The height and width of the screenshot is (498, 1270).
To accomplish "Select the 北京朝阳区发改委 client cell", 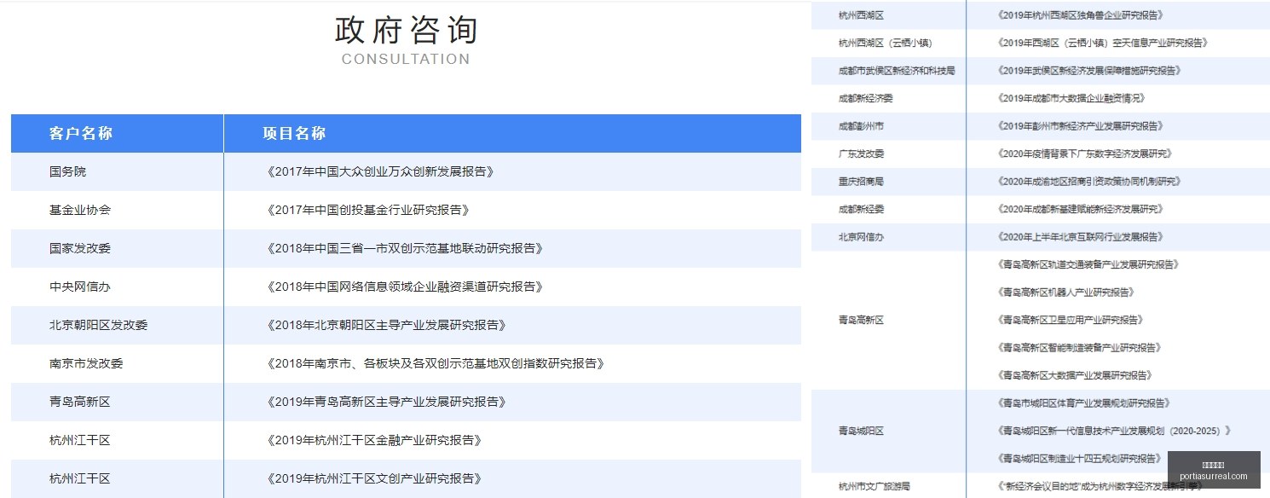I will [99, 325].
